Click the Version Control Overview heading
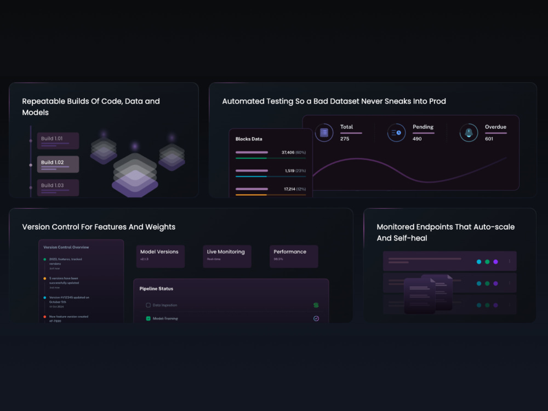Image resolution: width=548 pixels, height=411 pixels. click(66, 247)
